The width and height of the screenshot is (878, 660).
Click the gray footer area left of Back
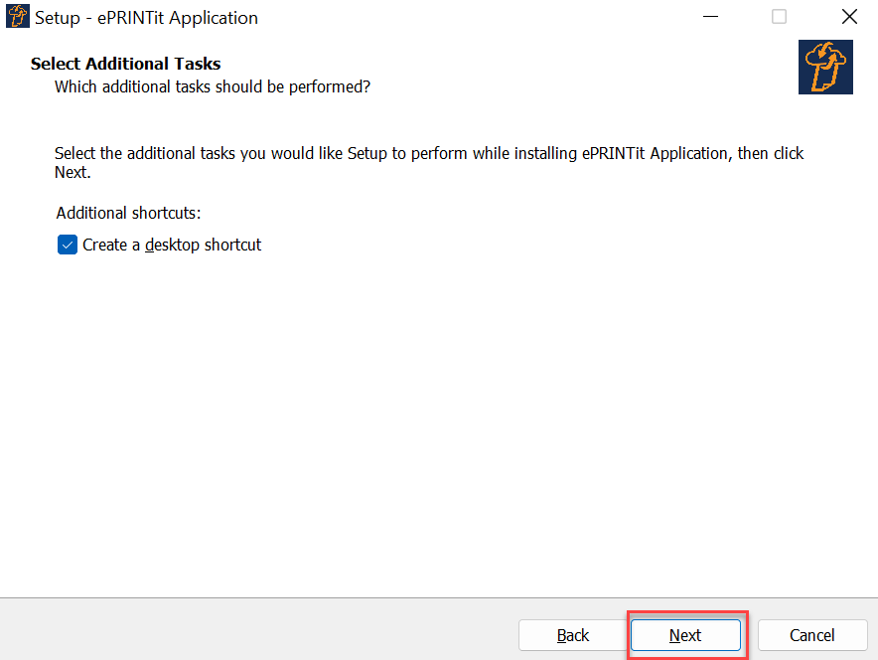pyautogui.click(x=257, y=630)
